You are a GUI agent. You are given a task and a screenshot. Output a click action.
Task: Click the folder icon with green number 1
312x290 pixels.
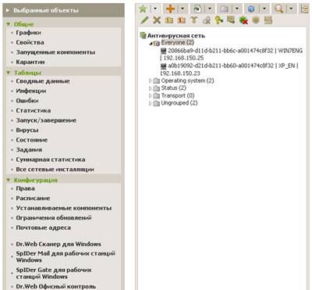[x=169, y=20]
